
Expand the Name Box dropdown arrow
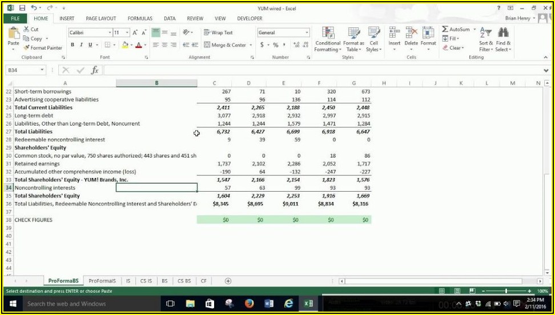coord(42,70)
